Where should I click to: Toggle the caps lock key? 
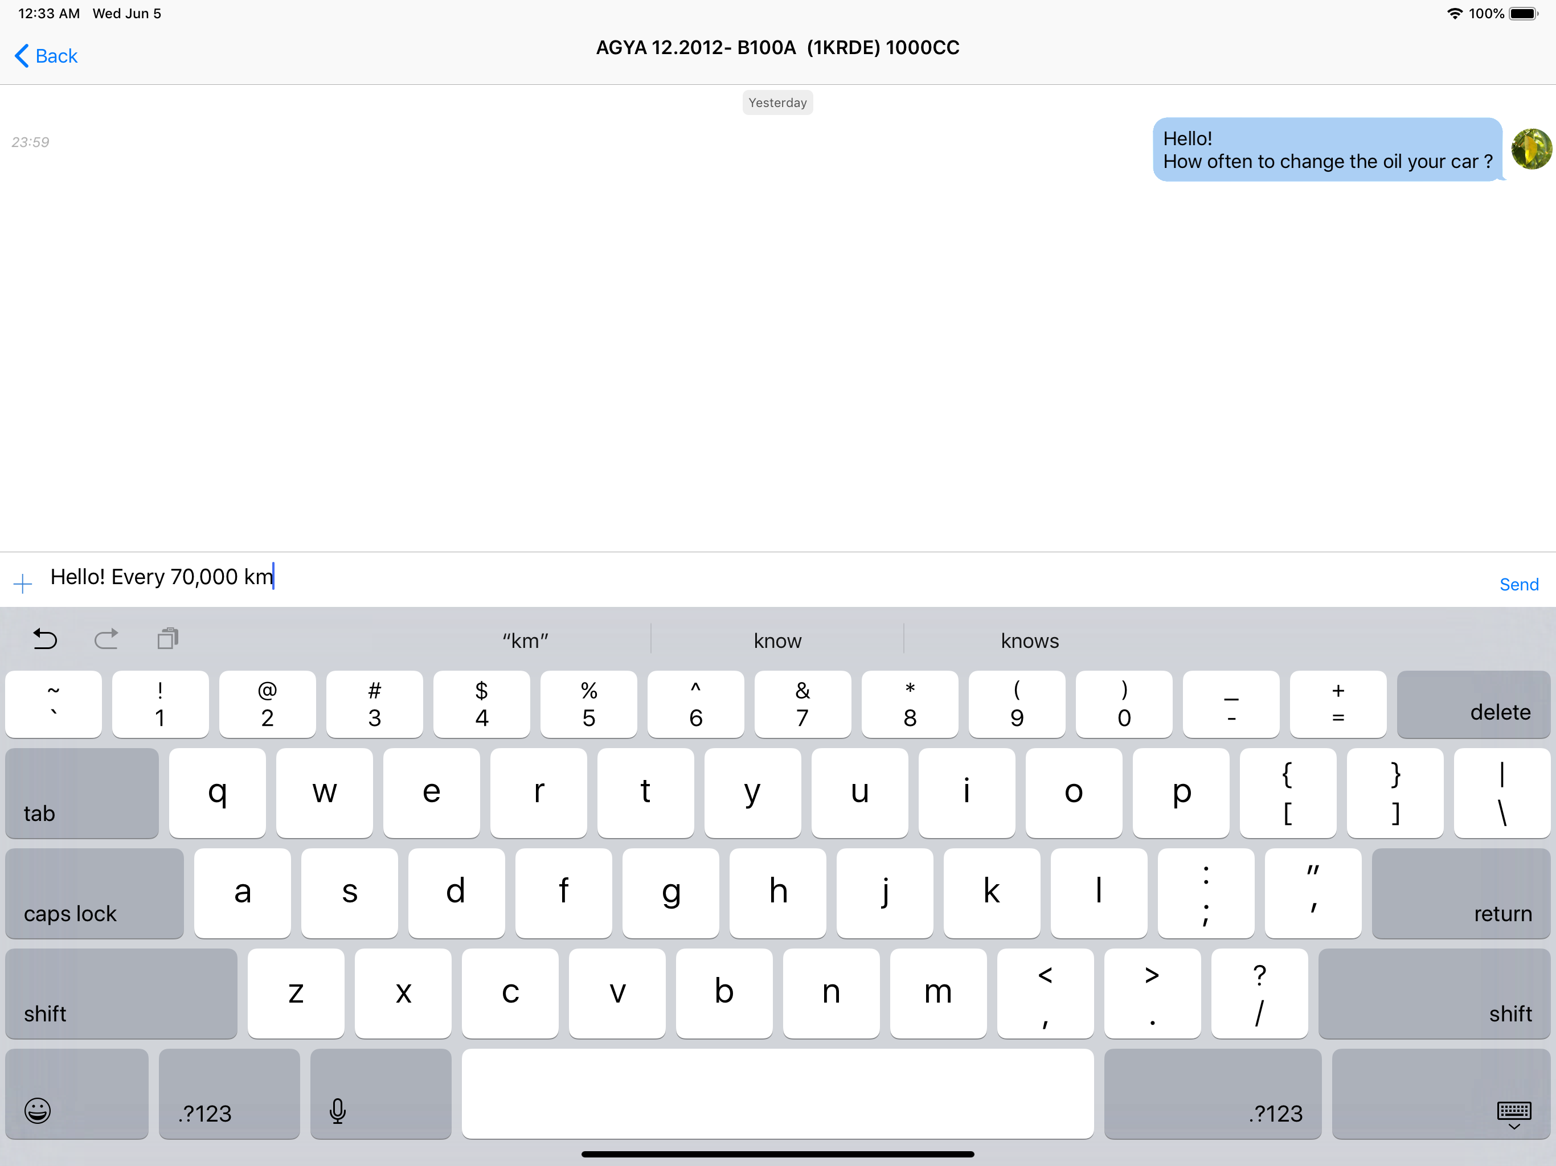[x=95, y=893]
